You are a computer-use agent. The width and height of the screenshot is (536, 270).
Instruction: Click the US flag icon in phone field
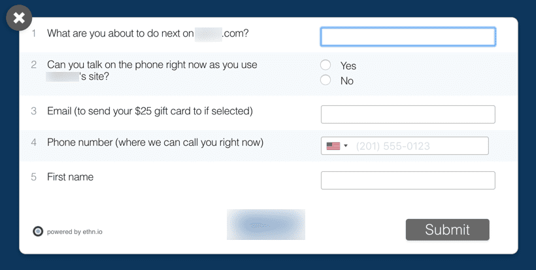click(333, 146)
